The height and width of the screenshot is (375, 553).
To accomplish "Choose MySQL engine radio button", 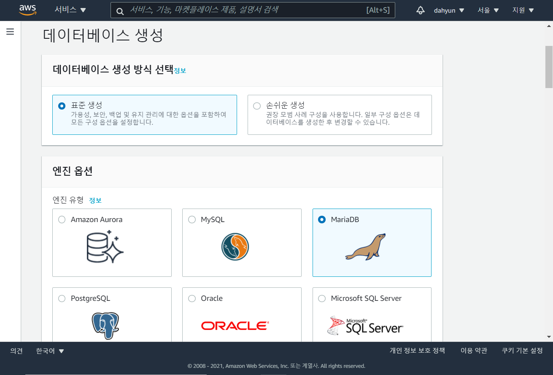I will click(x=192, y=220).
